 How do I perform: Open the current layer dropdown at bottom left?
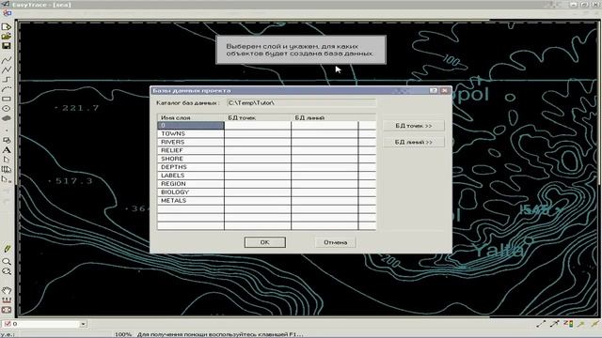83,324
